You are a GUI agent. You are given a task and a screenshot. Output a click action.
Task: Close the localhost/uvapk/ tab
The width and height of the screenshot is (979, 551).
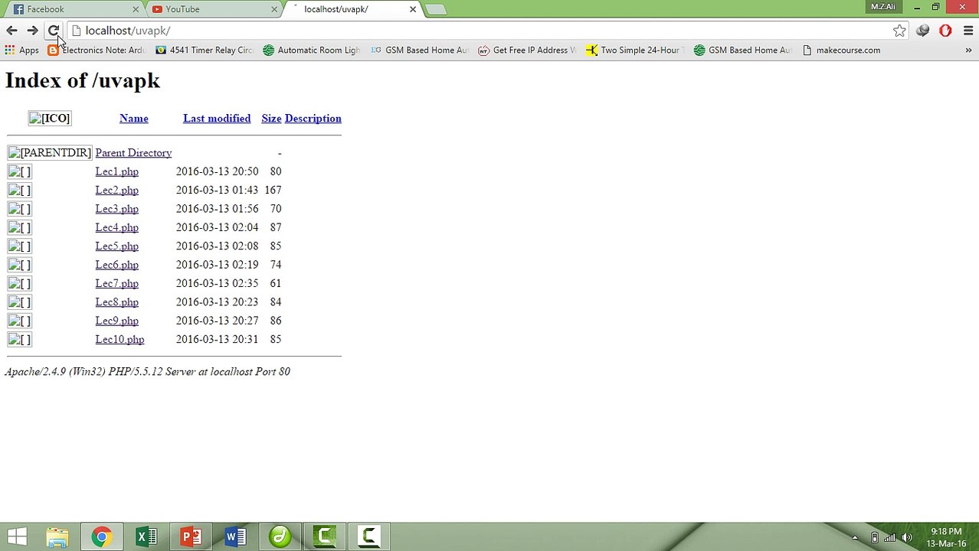[413, 9]
